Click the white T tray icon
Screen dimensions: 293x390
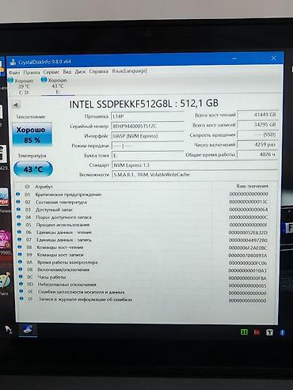pos(269,332)
